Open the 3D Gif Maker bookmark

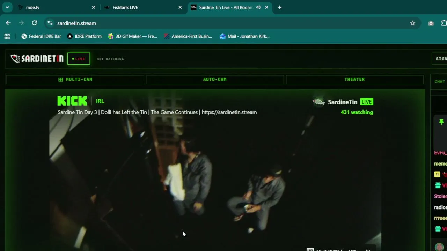coord(133,36)
